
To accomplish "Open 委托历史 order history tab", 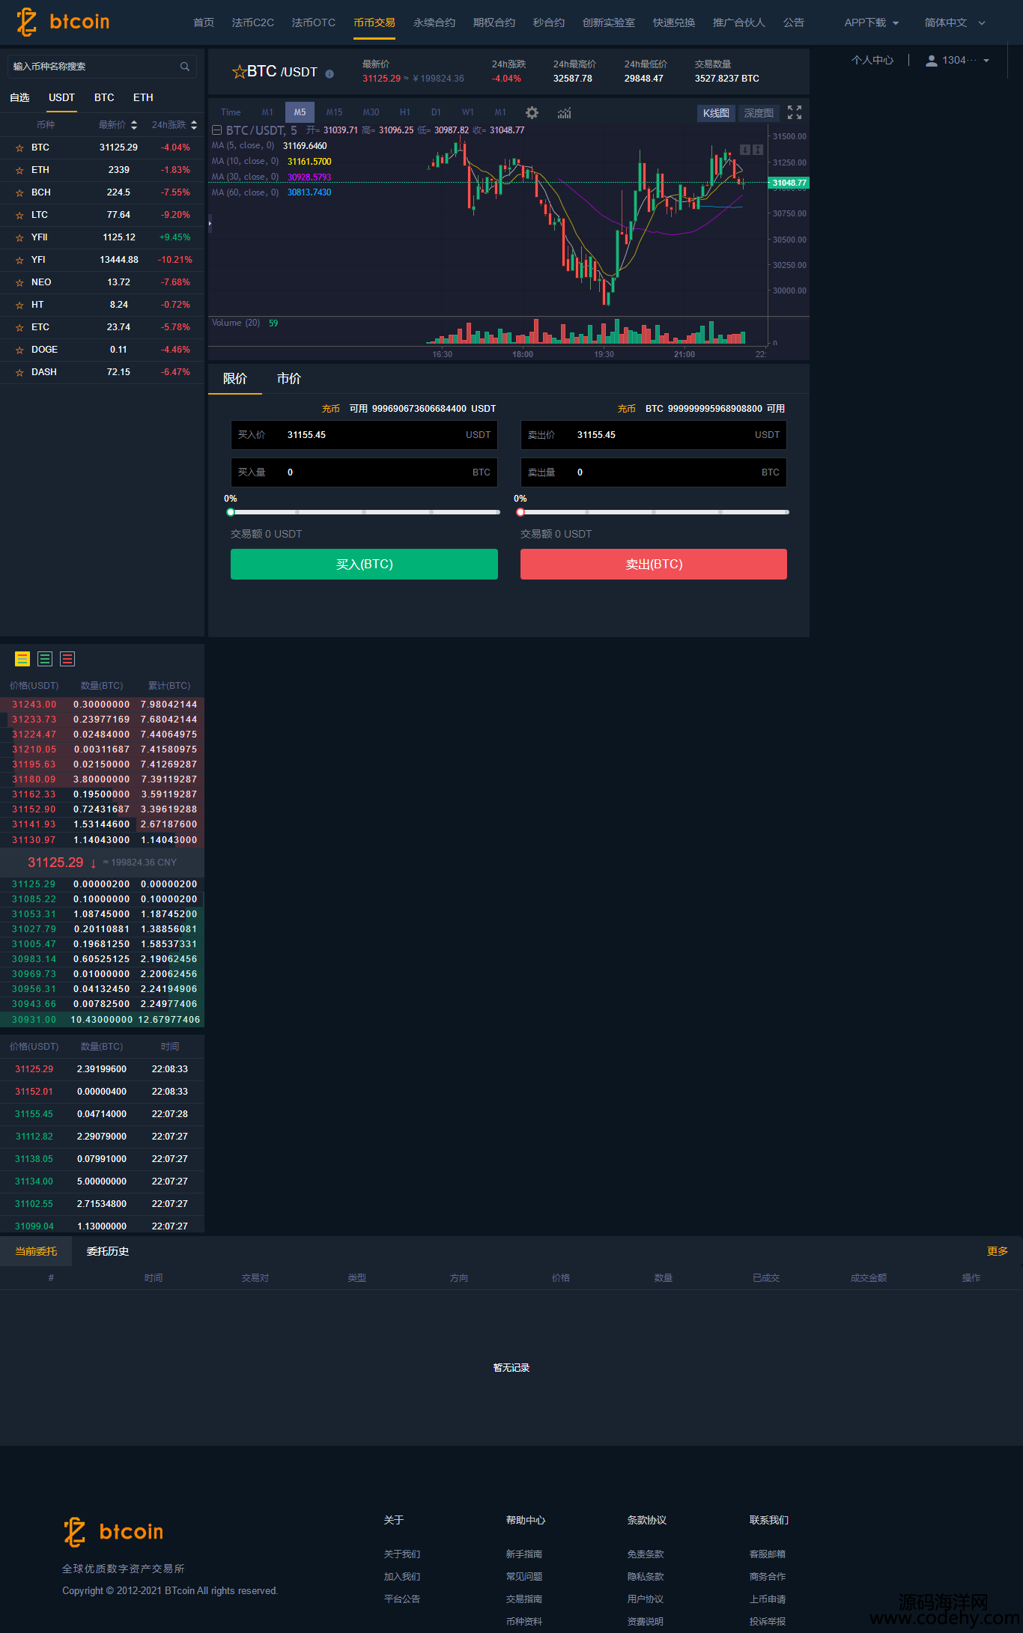I will (108, 1251).
